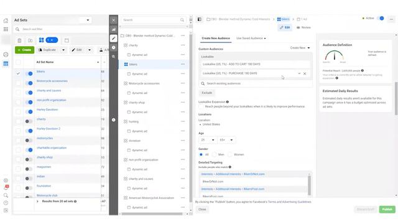This screenshot has height=224, width=398.
Task: Switch to the Review mode tab
Action: pyautogui.click(x=303, y=27)
